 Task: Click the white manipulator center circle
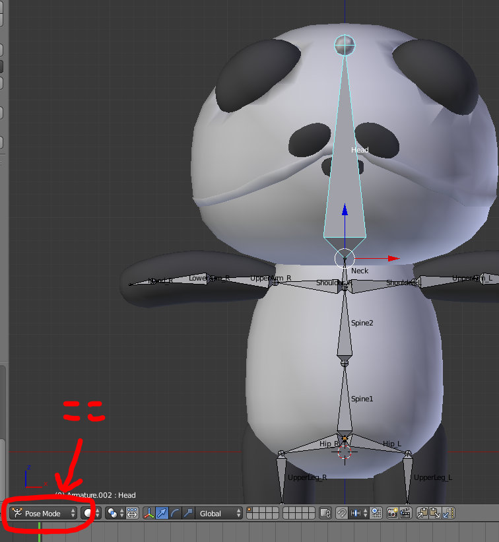(345, 258)
